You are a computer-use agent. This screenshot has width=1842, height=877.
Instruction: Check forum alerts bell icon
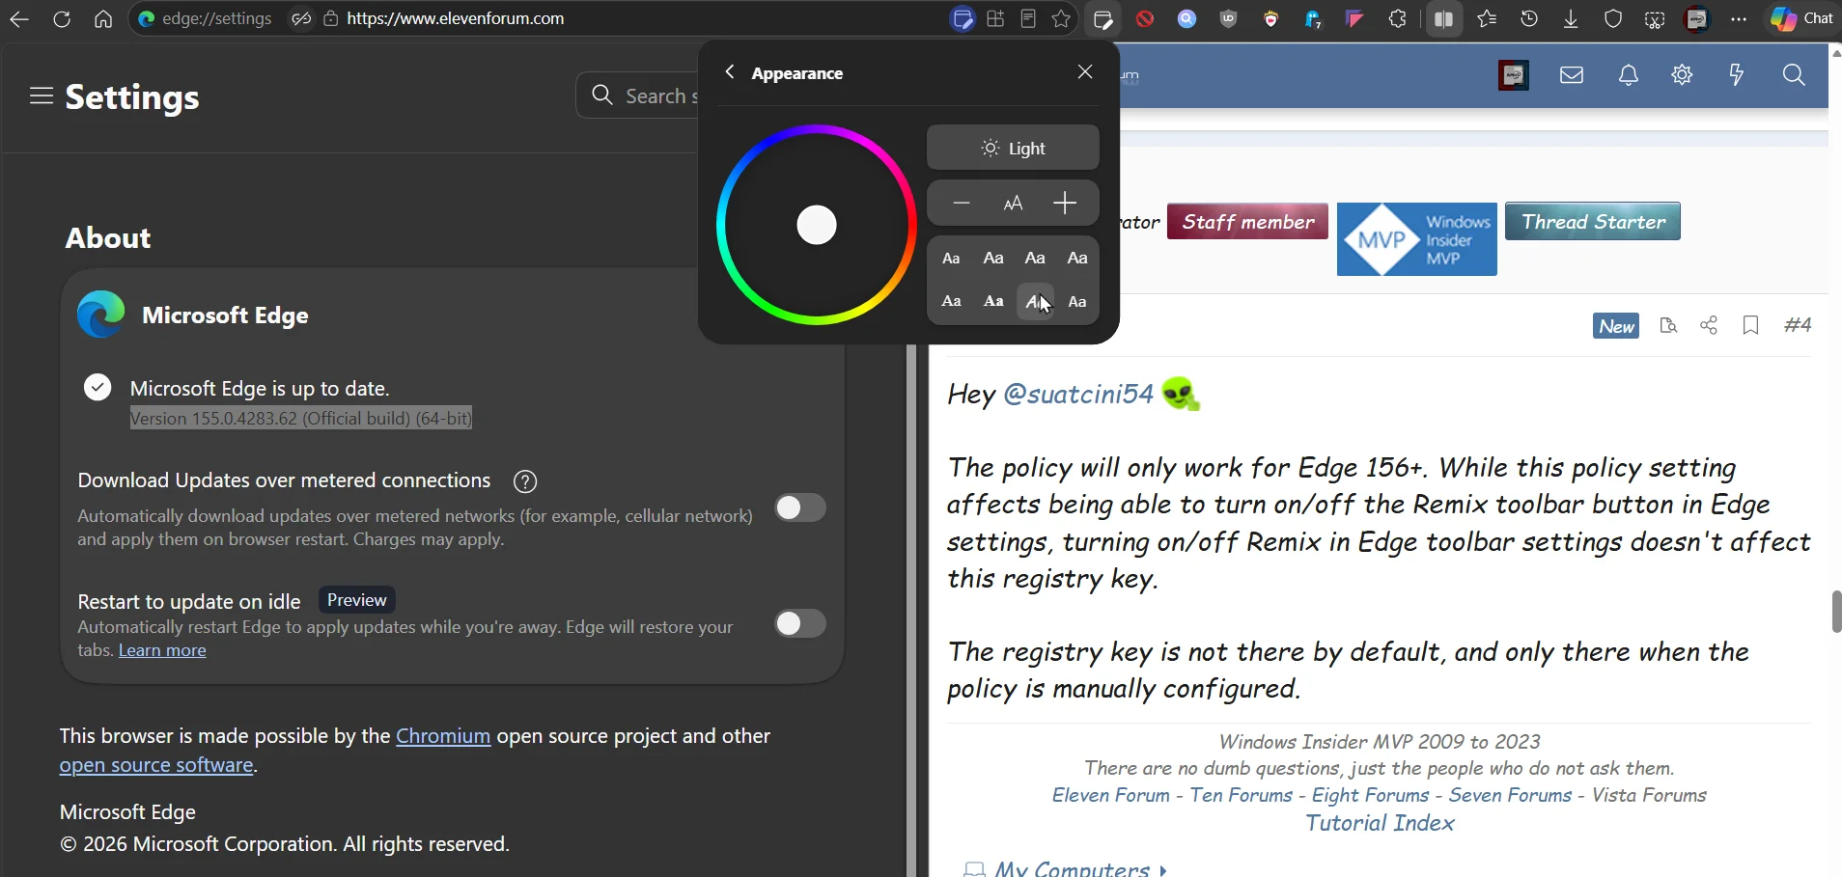click(1629, 75)
